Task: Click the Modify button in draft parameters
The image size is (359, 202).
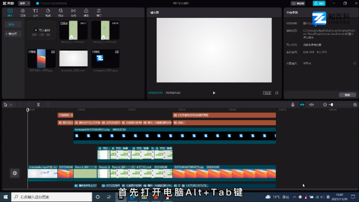Action: coord(347,95)
